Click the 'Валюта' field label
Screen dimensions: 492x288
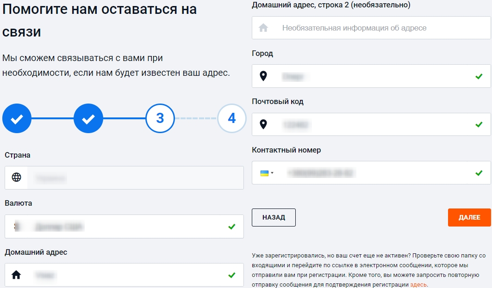pyautogui.click(x=19, y=203)
